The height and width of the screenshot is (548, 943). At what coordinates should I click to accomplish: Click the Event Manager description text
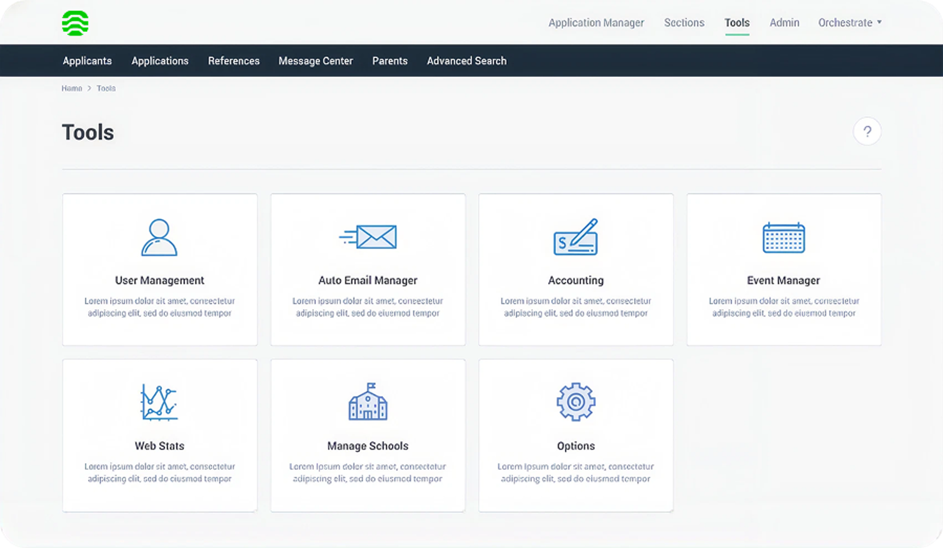tap(784, 307)
